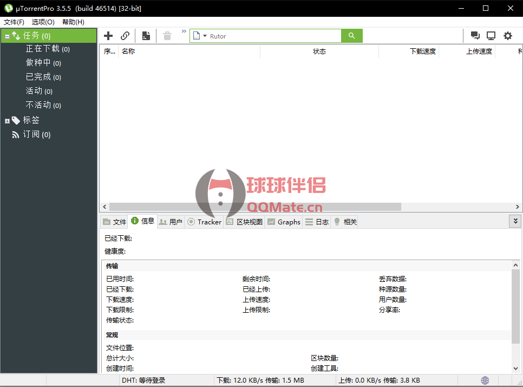Open the chat bubbles icon in toolbar

475,36
